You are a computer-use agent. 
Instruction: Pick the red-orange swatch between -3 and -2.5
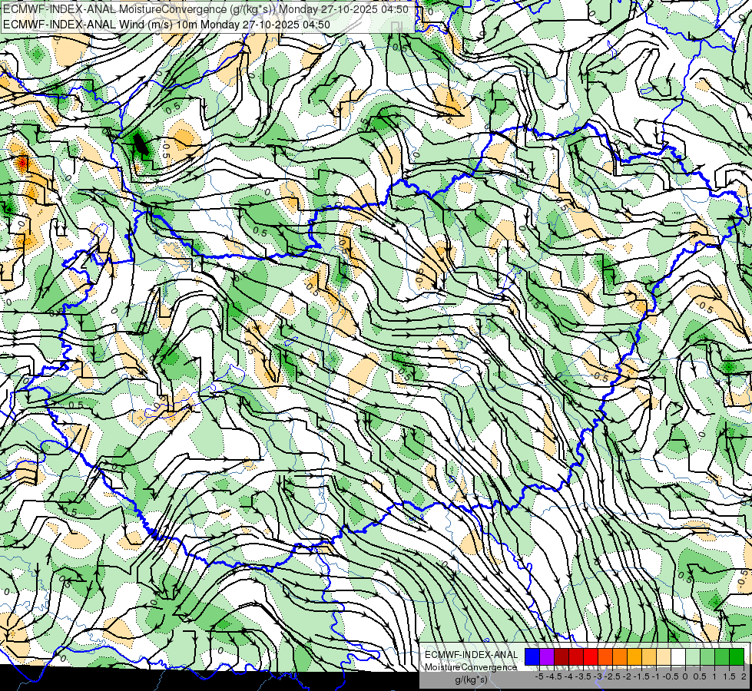click(605, 656)
